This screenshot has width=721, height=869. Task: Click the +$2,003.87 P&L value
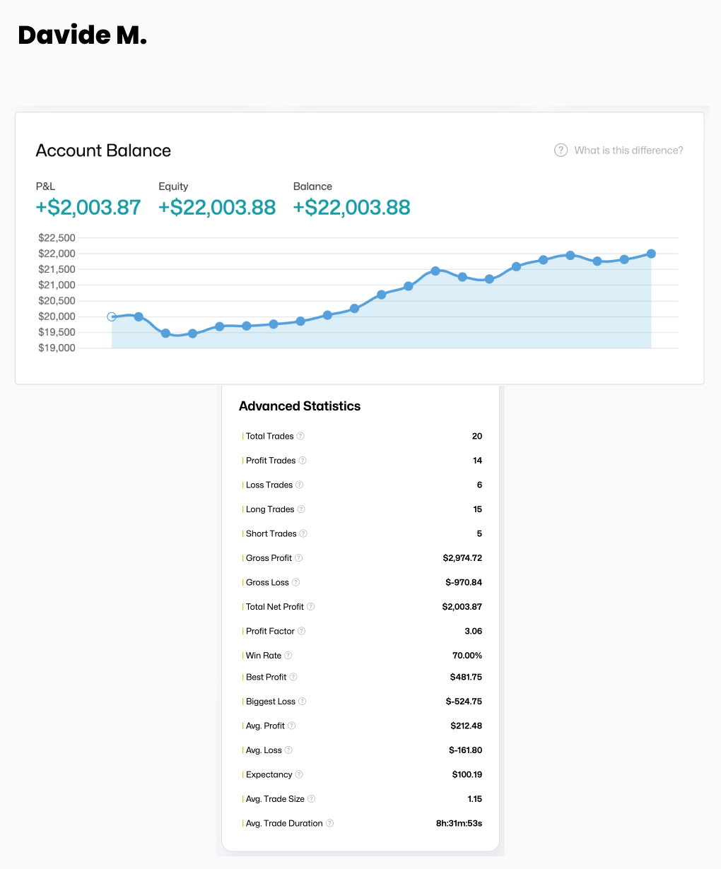coord(88,208)
